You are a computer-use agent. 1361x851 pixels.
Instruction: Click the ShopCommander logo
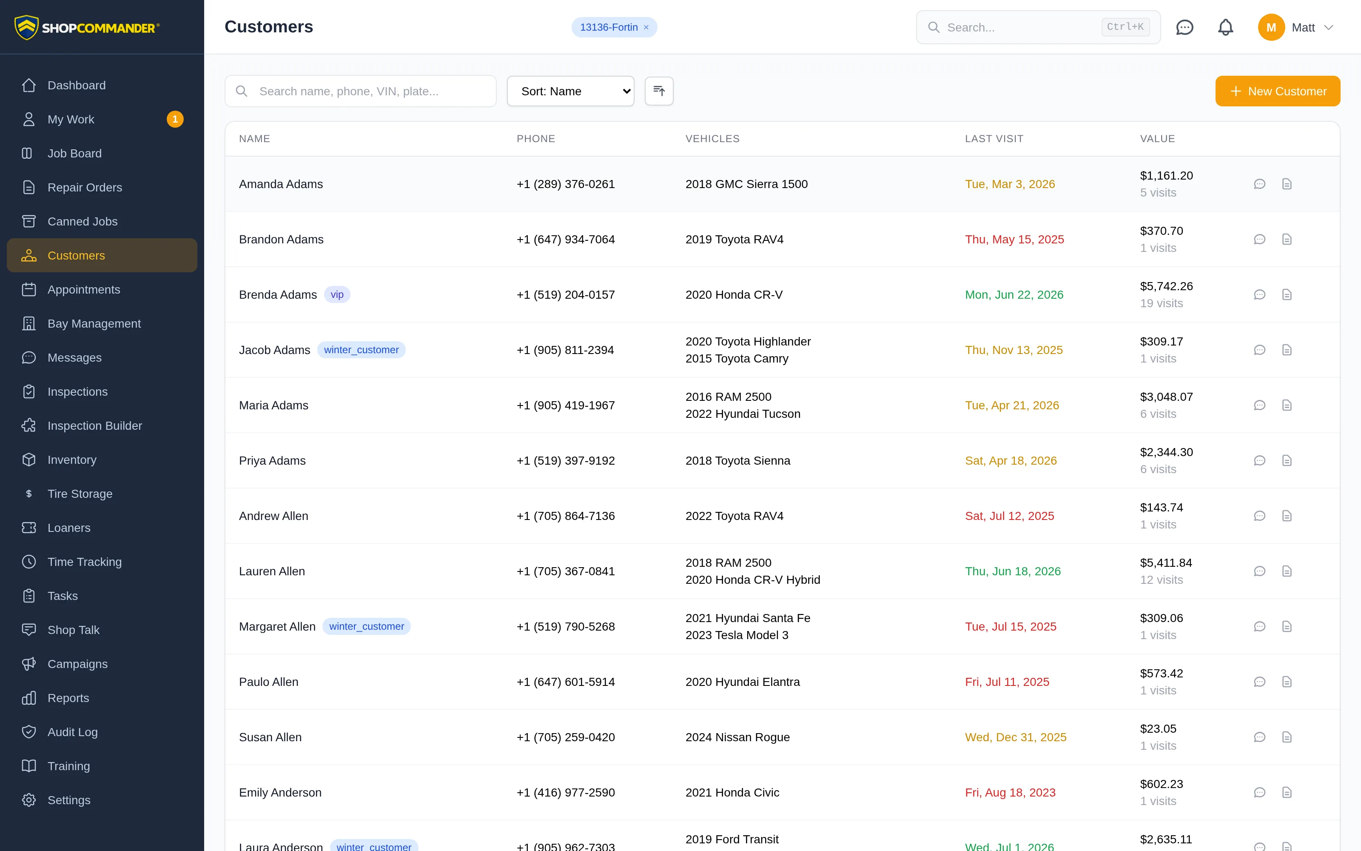tap(87, 27)
